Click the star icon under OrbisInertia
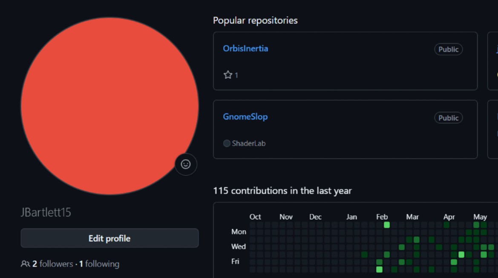The height and width of the screenshot is (278, 498). point(228,75)
